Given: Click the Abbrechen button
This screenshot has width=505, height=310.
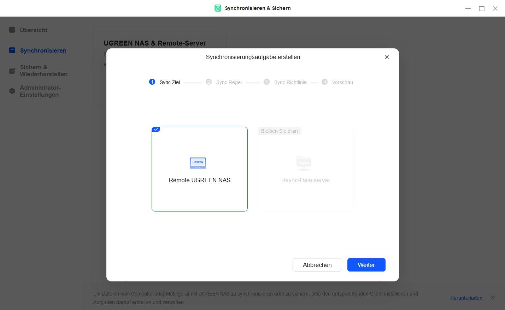Looking at the screenshot, I should pyautogui.click(x=317, y=265).
